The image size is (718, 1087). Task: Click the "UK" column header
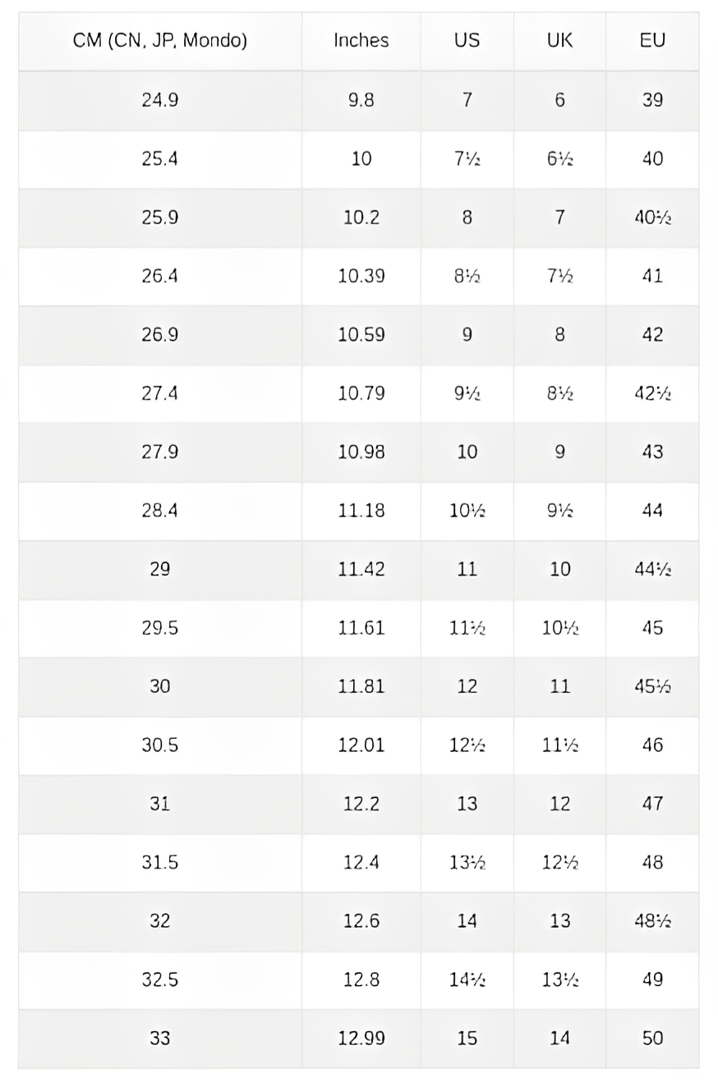coord(559,40)
